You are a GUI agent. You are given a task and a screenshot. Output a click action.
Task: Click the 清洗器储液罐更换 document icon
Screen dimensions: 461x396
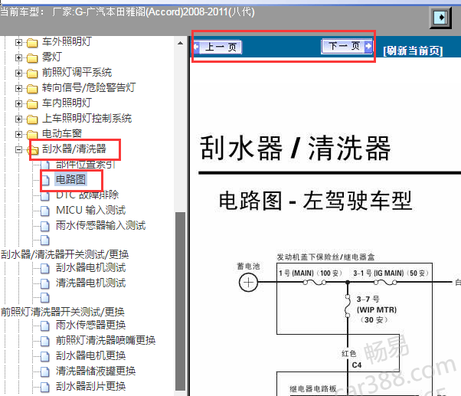pyautogui.click(x=45, y=371)
